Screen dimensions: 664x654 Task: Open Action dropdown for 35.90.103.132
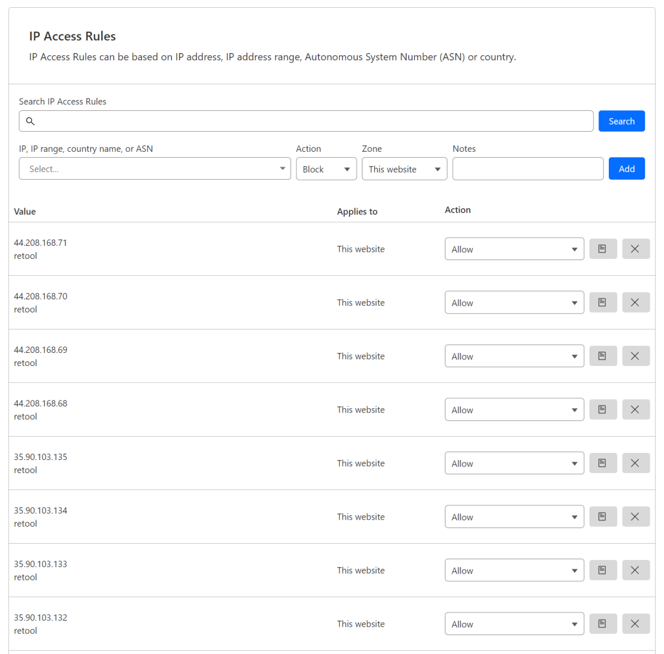pos(514,624)
